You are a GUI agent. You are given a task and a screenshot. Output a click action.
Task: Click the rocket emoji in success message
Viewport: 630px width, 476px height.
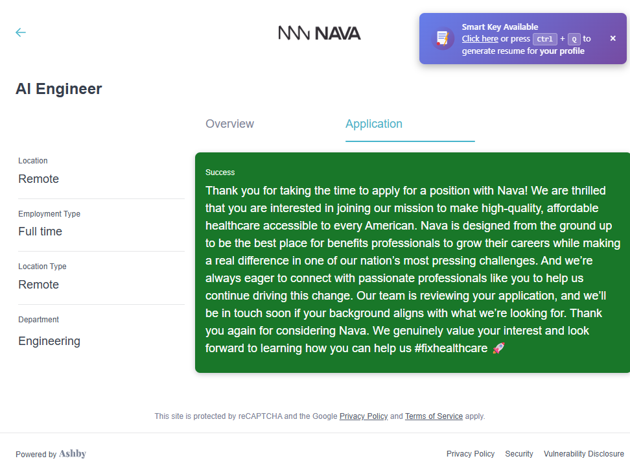pyautogui.click(x=498, y=348)
